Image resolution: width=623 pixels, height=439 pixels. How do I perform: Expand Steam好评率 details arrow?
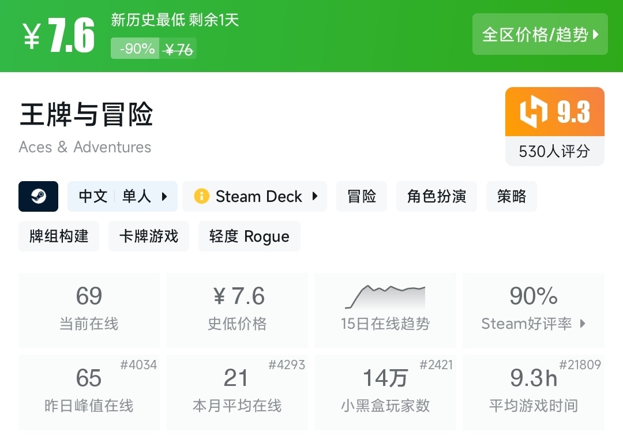(583, 324)
